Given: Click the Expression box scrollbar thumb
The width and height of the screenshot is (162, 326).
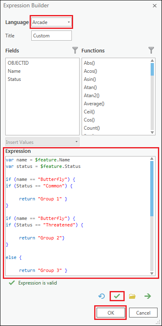Looking at the screenshot, I should click(151, 188).
